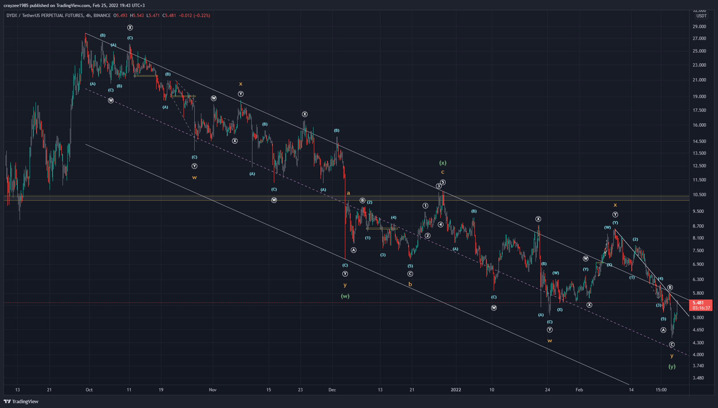Viewport: 718px width, 408px height.
Task: Click the DYDX / TetherUS PERPETUAL FUTURES symbol title
Action: 45,16
